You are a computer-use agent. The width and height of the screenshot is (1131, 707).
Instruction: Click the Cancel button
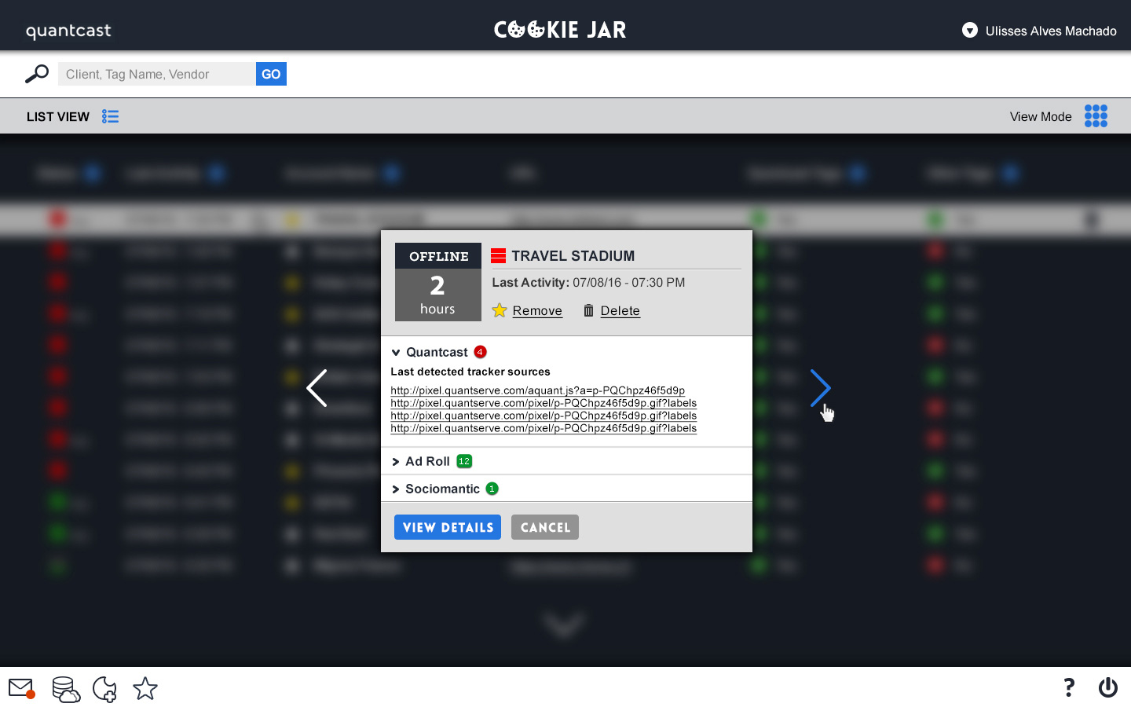[544, 527]
